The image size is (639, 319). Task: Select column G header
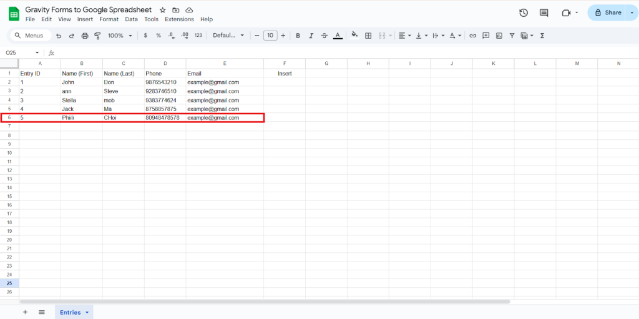(326, 63)
